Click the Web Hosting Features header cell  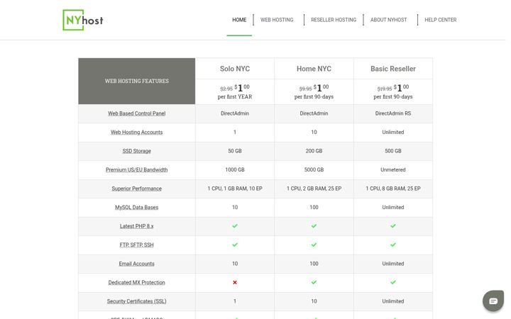[136, 81]
